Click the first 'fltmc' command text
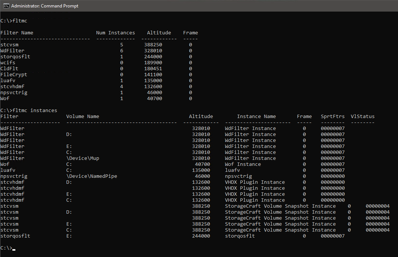Screen dimensions: 398x257 point(20,21)
